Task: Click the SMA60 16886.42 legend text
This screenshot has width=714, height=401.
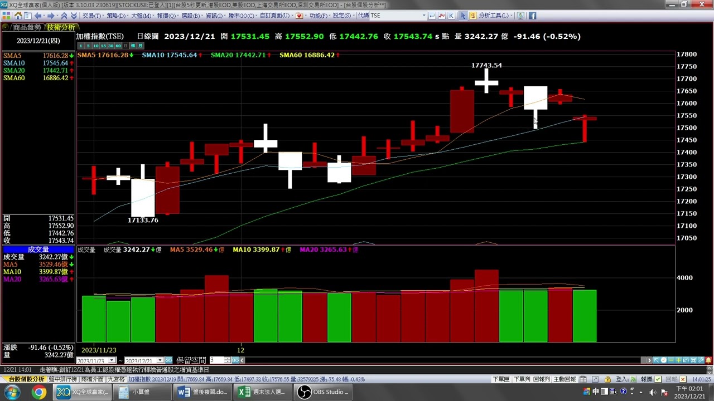Action: coord(307,55)
